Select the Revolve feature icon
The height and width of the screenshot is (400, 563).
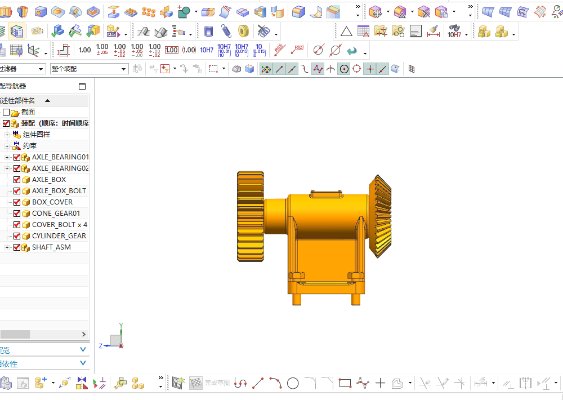pos(23,12)
